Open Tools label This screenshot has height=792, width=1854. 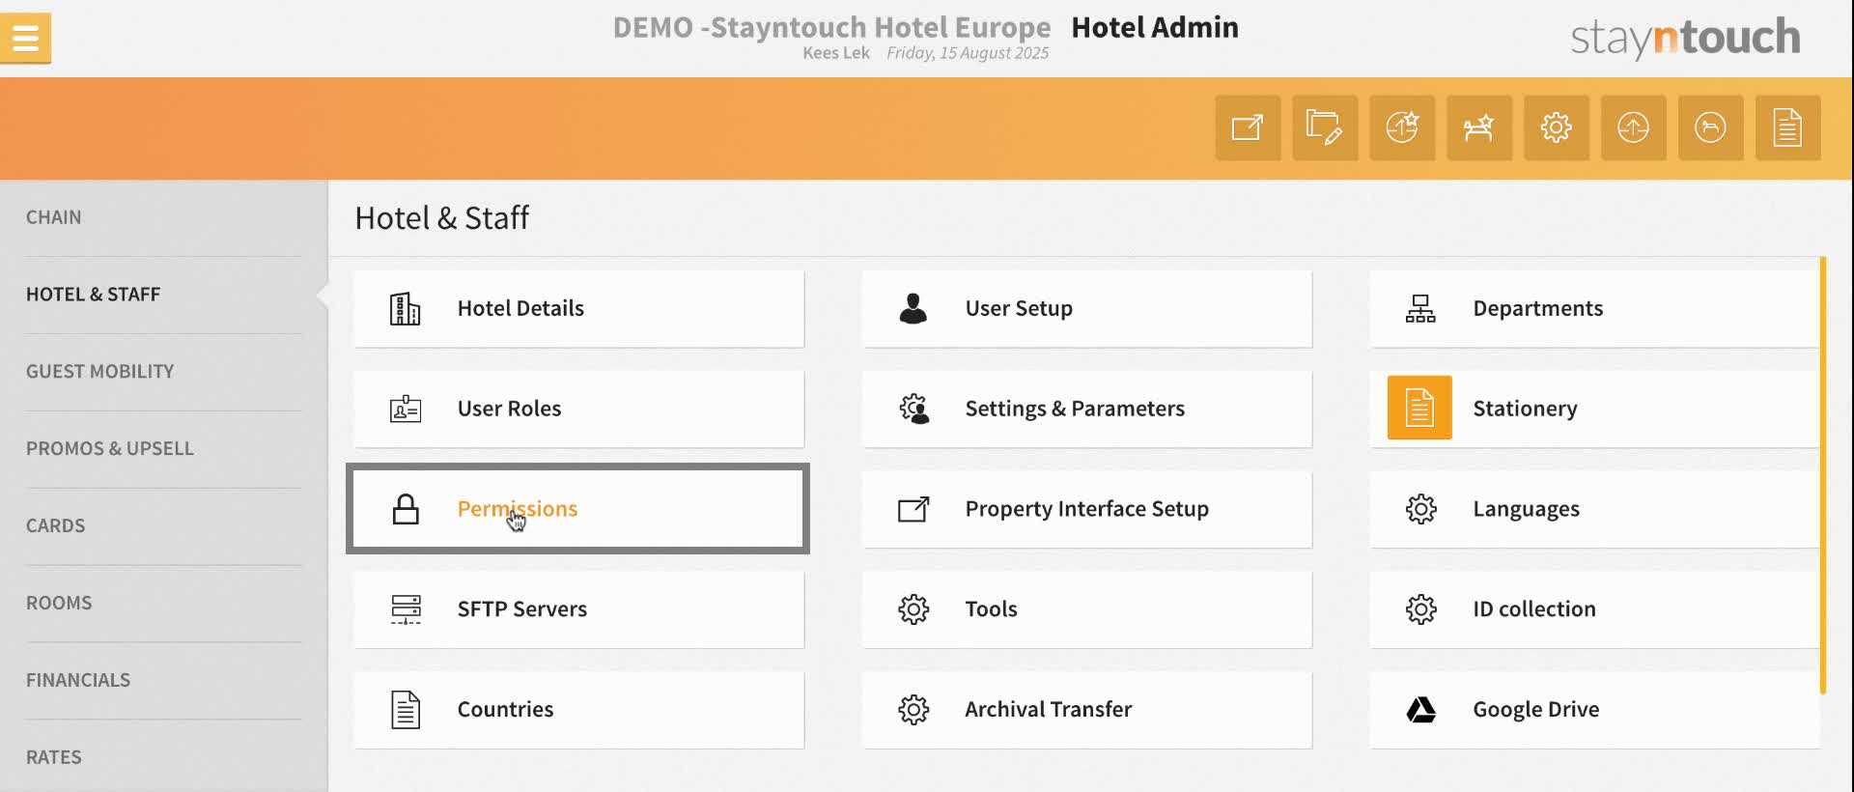pos(992,609)
